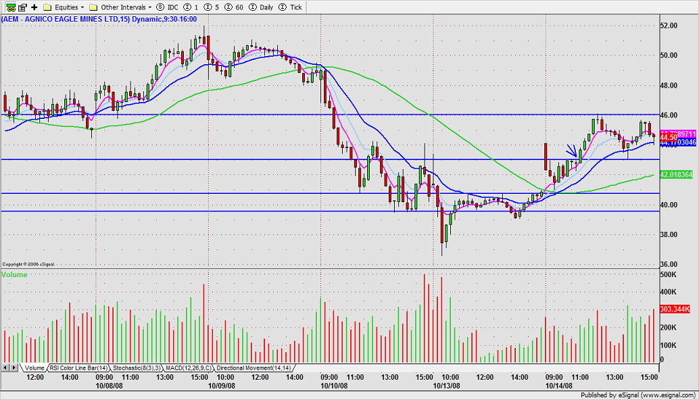Switch to the 60-minute interval button
The height and width of the screenshot is (400, 699).
(x=234, y=7)
